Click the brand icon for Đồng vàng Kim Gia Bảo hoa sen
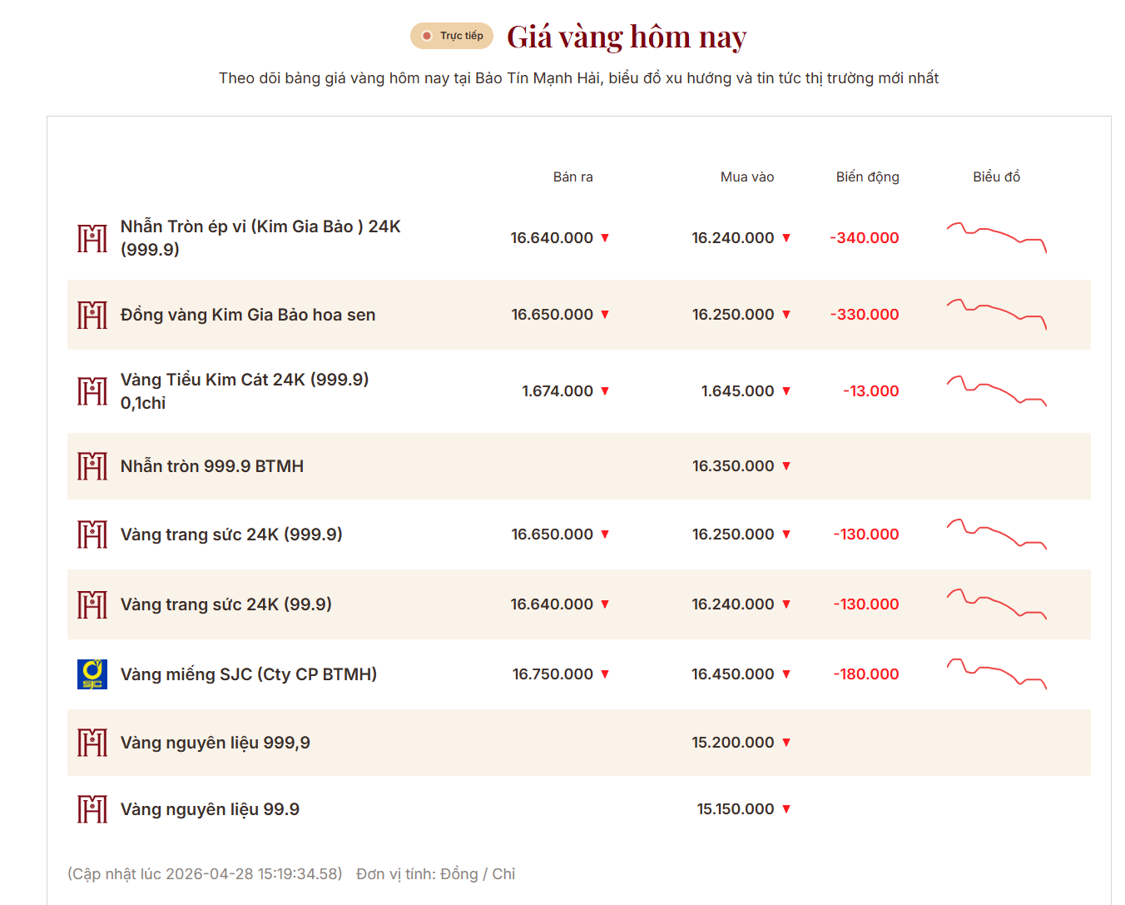The image size is (1125, 905). point(92,315)
